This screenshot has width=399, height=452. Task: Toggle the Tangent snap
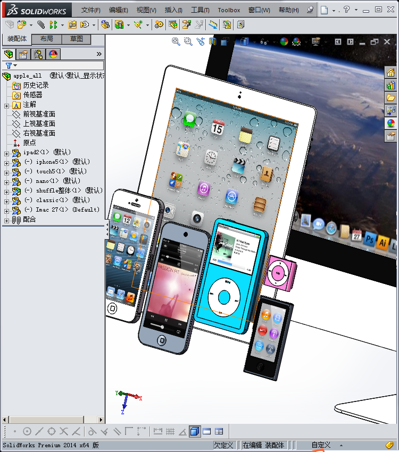92,431
